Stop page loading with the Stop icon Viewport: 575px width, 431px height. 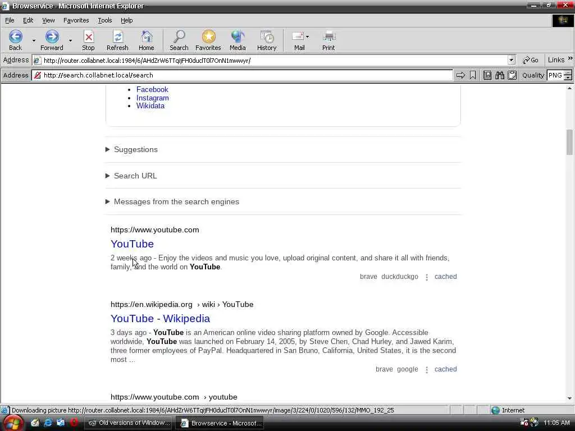[x=88, y=40]
